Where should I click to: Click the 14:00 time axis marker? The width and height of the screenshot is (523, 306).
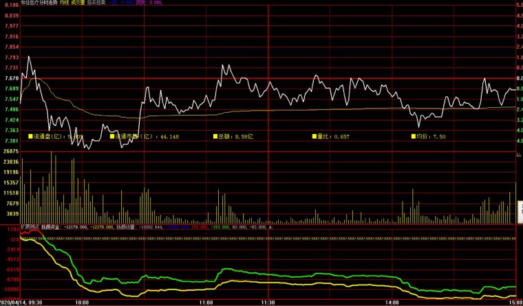point(392,302)
